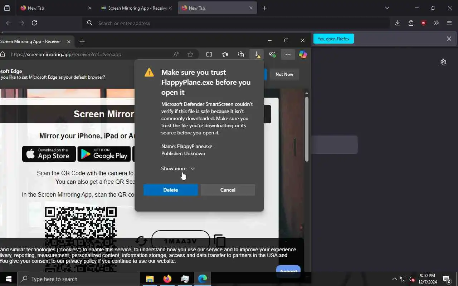
Task: Open File Explorer from taskbar
Action: [x=150, y=279]
